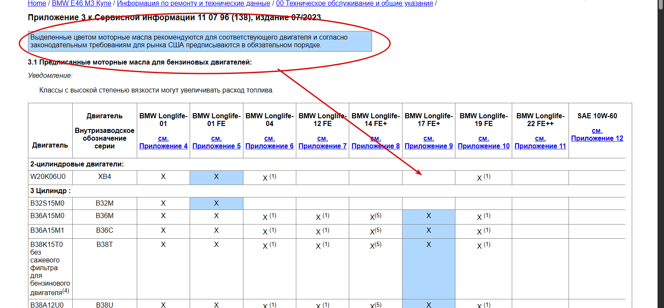Select the W20K06U0 engine cell

(x=50, y=178)
